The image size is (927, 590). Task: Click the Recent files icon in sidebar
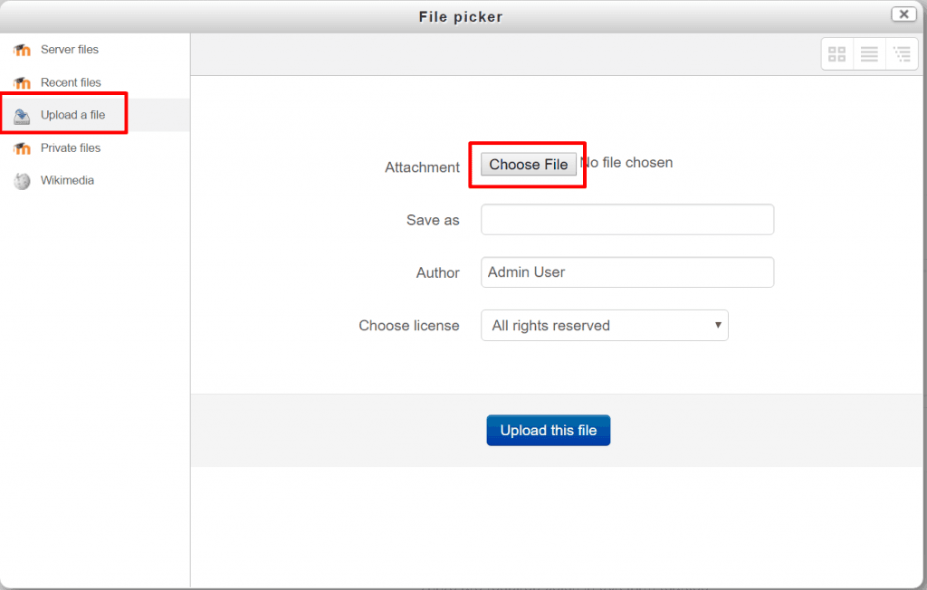point(22,82)
